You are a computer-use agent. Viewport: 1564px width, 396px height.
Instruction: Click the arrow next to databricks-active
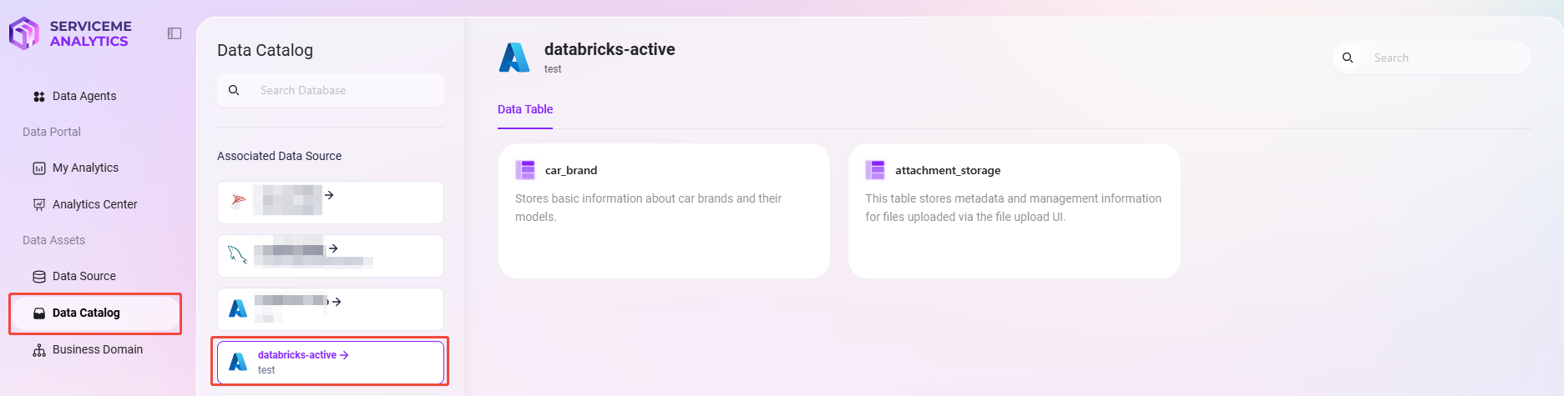click(x=344, y=355)
